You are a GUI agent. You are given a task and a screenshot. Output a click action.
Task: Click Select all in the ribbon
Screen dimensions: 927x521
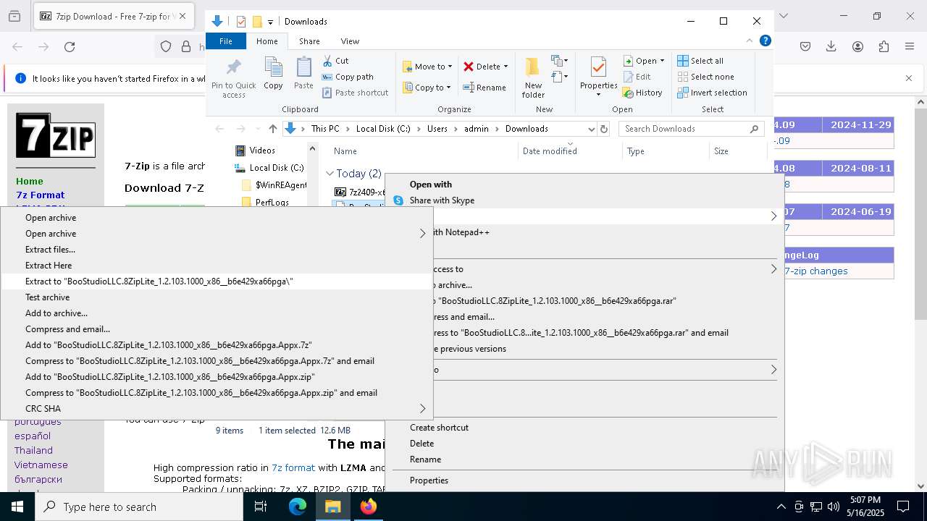700,61
